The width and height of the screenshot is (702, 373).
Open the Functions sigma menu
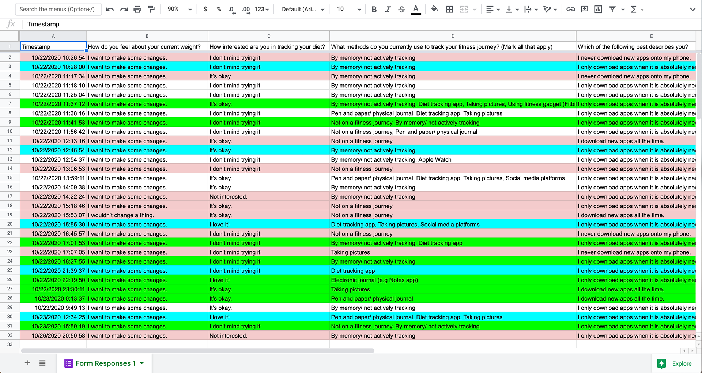pos(637,10)
